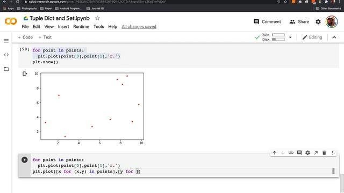This screenshot has width=344, height=193.
Task: Run the current code cell
Action: click(x=25, y=160)
